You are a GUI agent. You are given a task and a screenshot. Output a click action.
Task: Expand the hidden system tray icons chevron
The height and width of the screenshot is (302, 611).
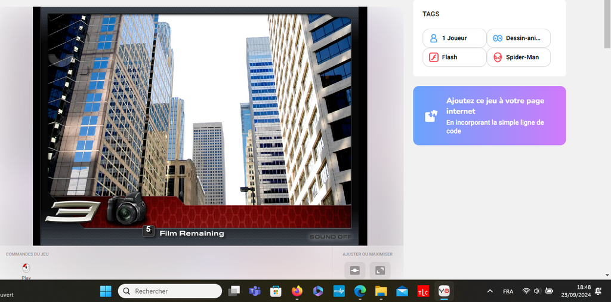pyautogui.click(x=490, y=291)
